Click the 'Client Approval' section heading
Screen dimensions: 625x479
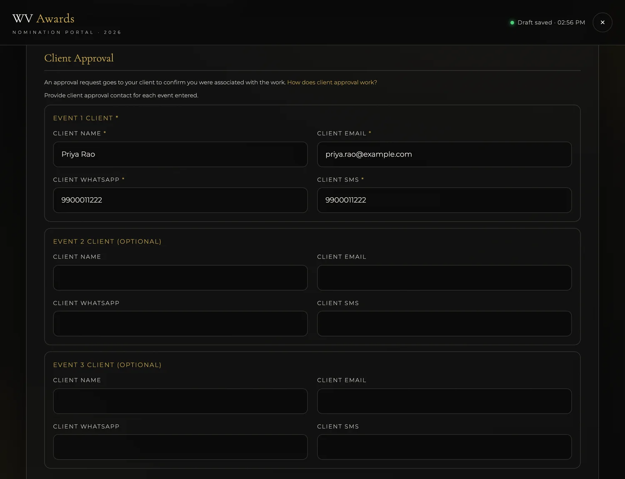pyautogui.click(x=79, y=58)
